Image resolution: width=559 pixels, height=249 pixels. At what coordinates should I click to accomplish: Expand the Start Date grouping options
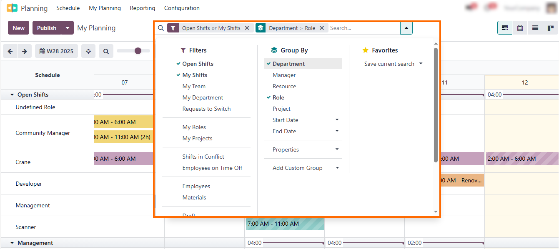(x=337, y=120)
